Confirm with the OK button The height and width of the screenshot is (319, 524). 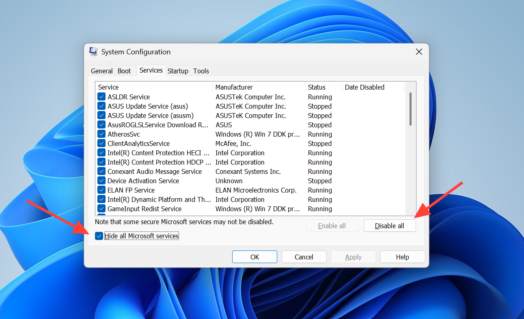(254, 257)
